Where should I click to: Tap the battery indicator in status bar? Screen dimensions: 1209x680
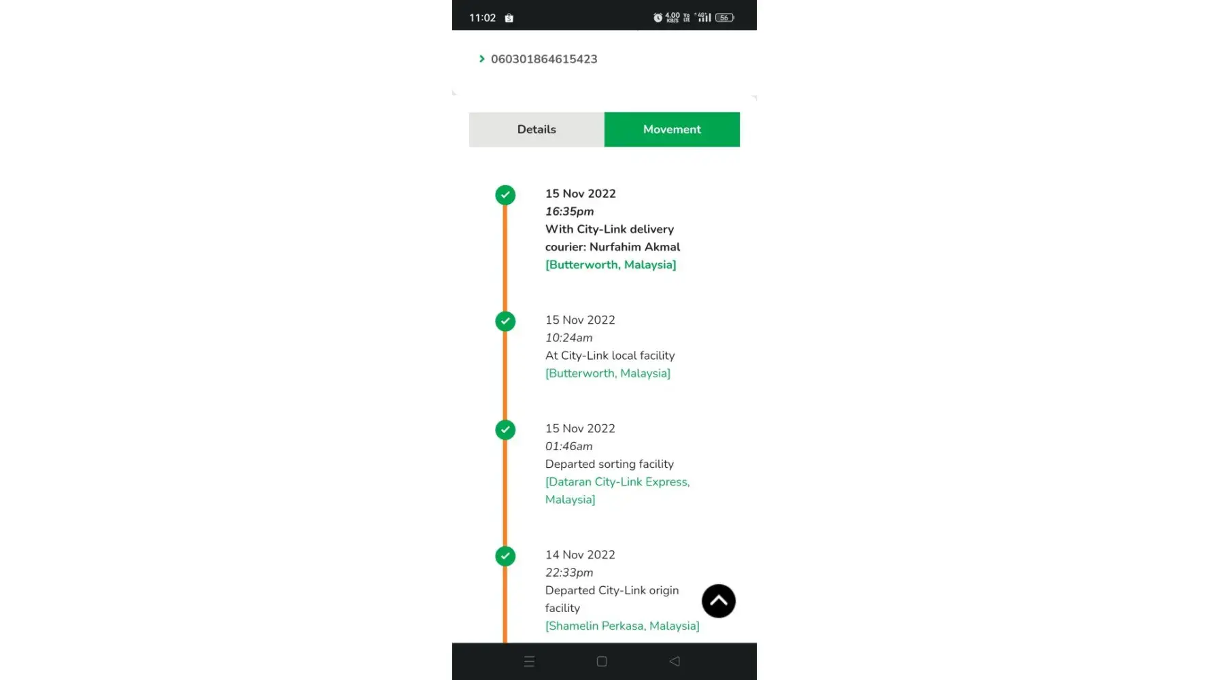[724, 18]
